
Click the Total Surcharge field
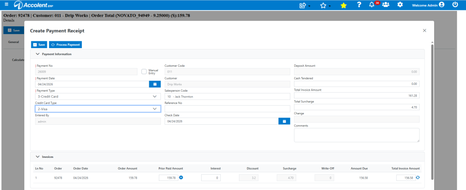click(357, 107)
